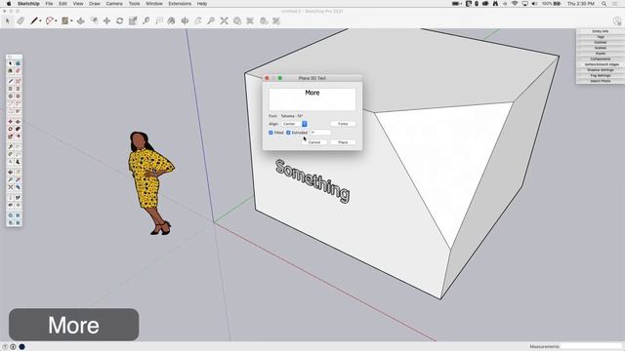
Task: Open the user account icon at top right
Action: [616, 21]
